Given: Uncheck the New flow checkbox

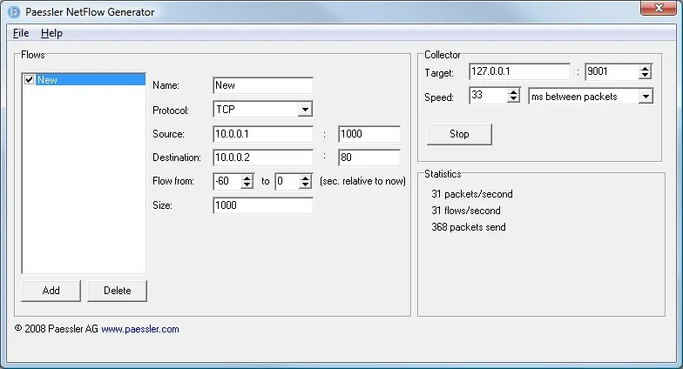Looking at the screenshot, I should coord(30,80).
